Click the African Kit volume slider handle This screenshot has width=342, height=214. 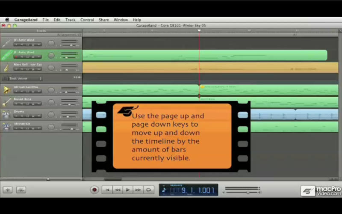(x=71, y=129)
